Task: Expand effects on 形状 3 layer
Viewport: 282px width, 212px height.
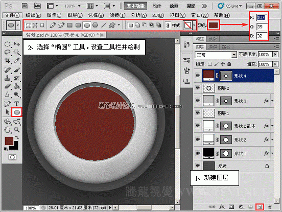Action: pyautogui.click(x=272, y=101)
